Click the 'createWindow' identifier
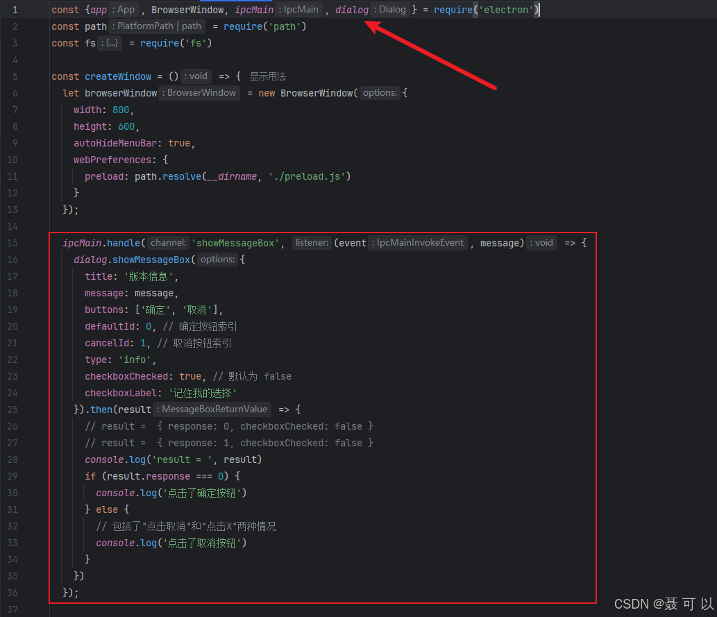This screenshot has height=617, width=717. click(x=118, y=76)
